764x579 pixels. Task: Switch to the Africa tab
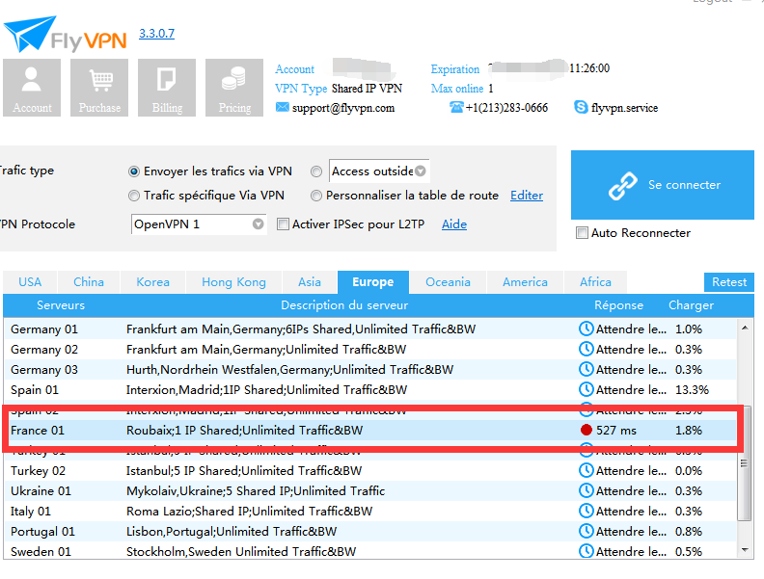pyautogui.click(x=595, y=282)
